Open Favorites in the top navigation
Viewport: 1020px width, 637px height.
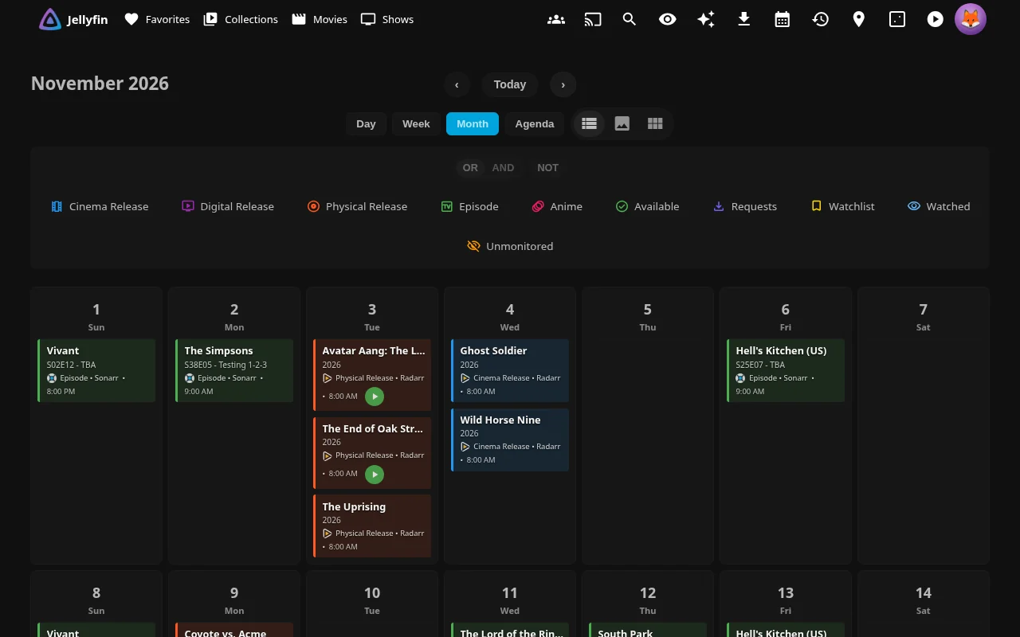point(157,19)
